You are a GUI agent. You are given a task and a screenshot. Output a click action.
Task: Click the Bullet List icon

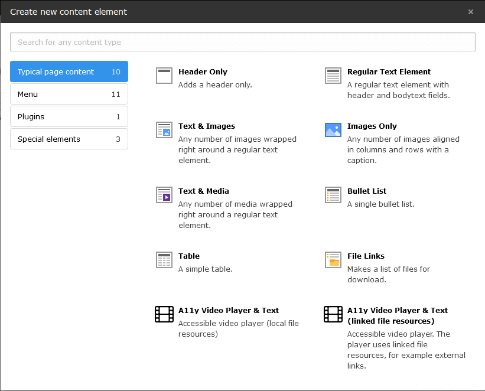point(333,195)
